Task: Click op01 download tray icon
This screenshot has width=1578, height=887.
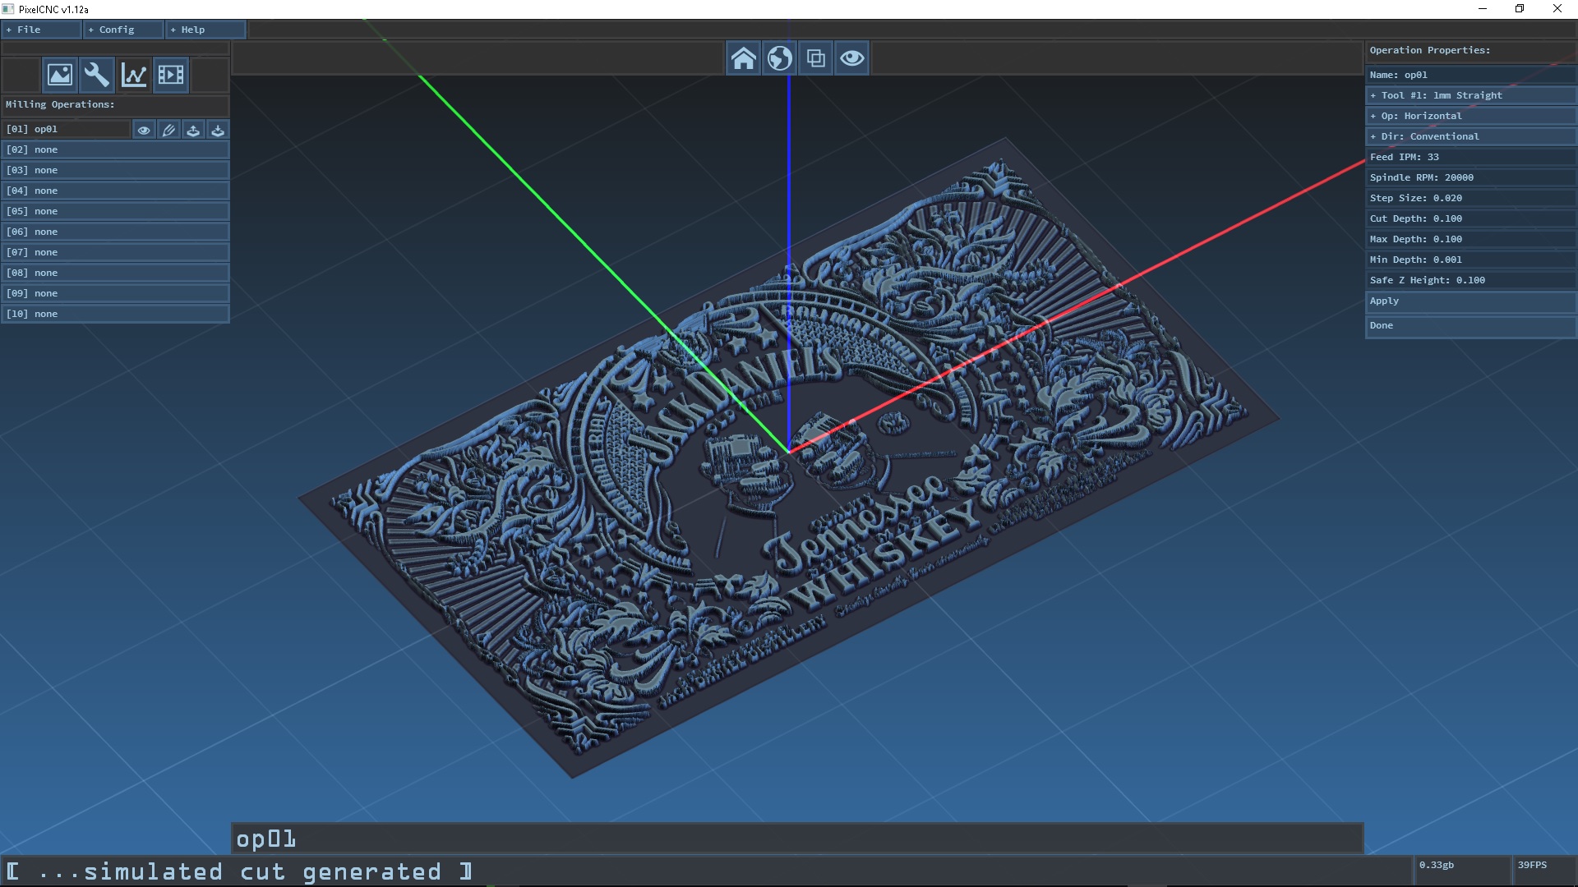Action: (x=218, y=130)
